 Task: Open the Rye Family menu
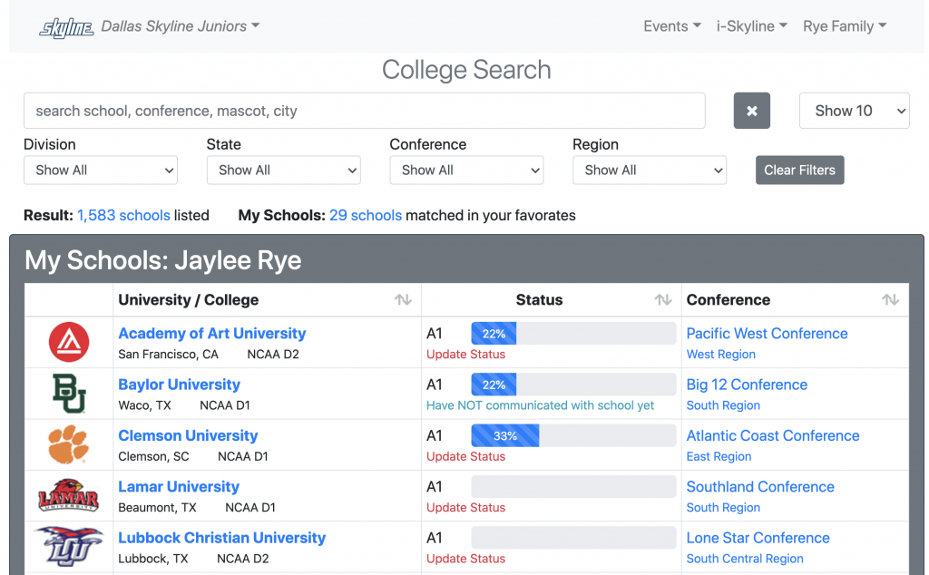point(845,26)
